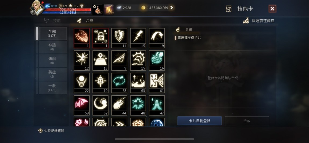Filter cards by 一般 category

click(52, 88)
